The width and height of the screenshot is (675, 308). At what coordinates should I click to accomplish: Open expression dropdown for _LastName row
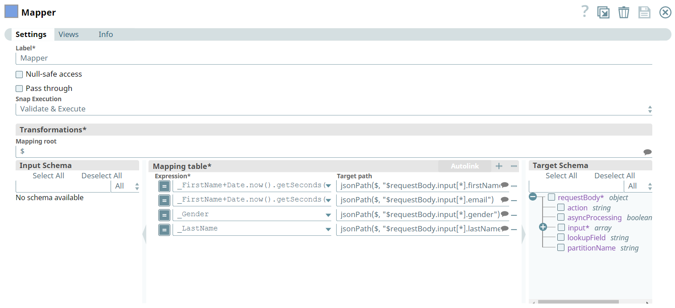(328, 230)
